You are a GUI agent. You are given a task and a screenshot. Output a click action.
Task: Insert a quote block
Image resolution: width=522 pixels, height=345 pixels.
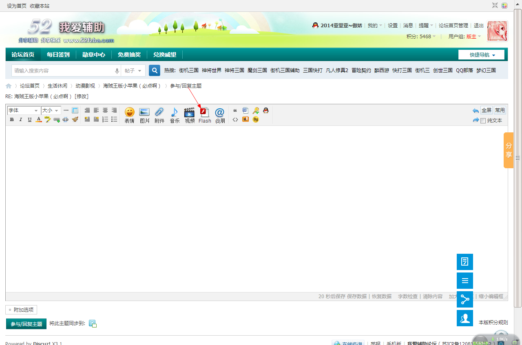[235, 110]
